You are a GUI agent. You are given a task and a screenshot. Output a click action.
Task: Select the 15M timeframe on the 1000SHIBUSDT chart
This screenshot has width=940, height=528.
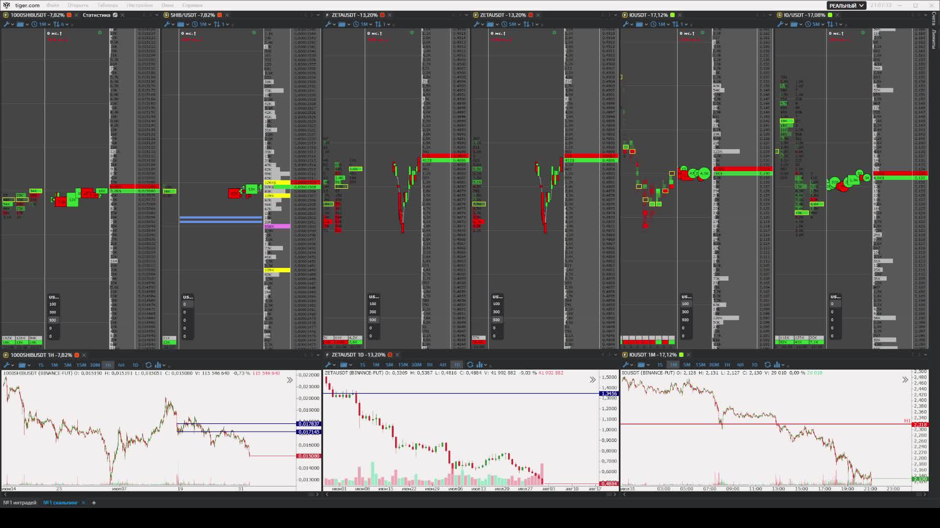81,365
